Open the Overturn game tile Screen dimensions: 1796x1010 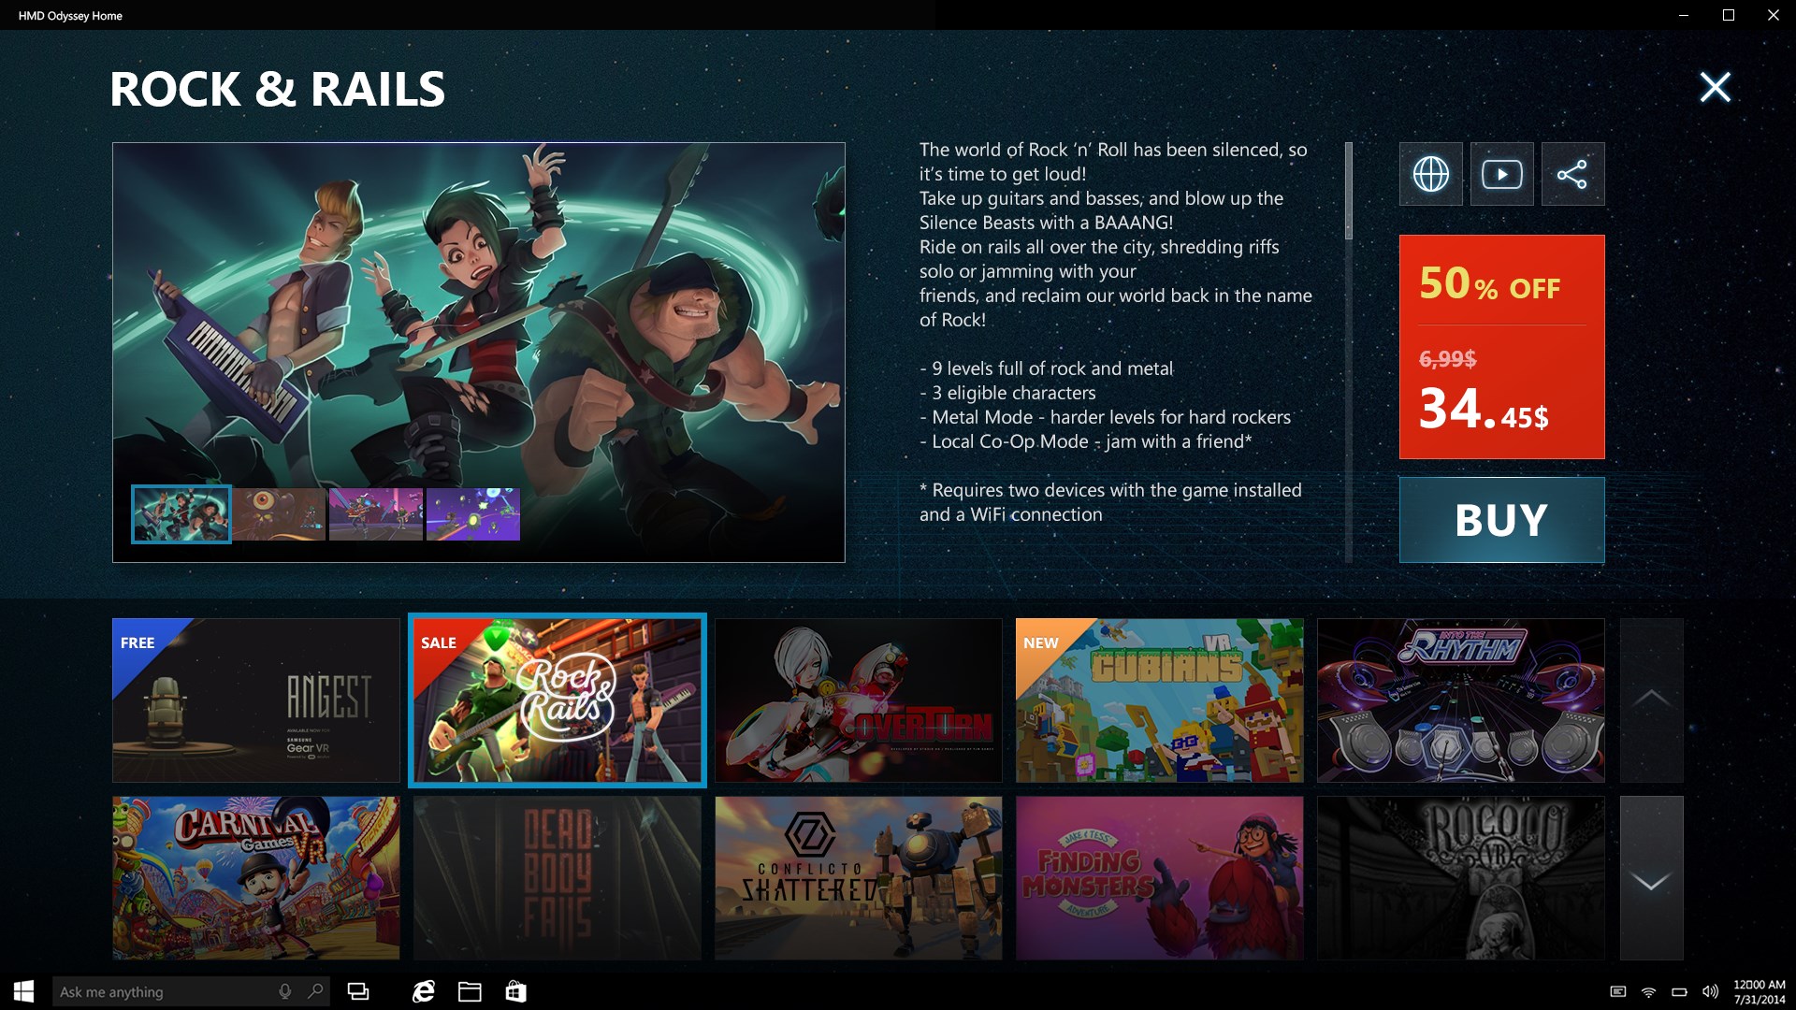tap(858, 700)
